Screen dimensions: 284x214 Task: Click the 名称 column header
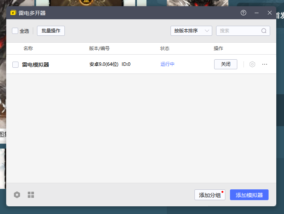tap(28, 48)
